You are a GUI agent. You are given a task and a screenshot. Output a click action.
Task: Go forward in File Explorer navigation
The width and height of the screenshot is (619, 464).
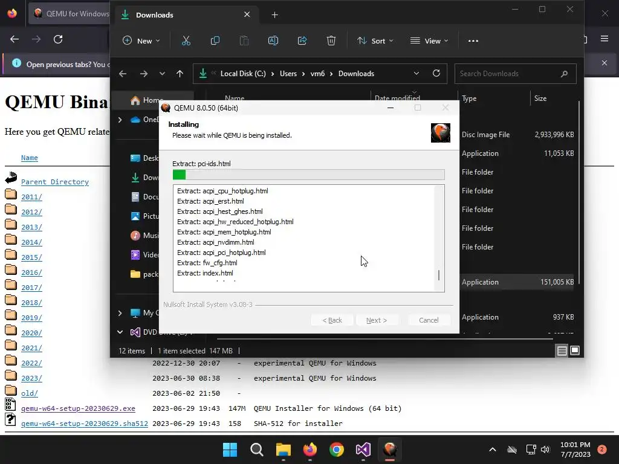144,74
